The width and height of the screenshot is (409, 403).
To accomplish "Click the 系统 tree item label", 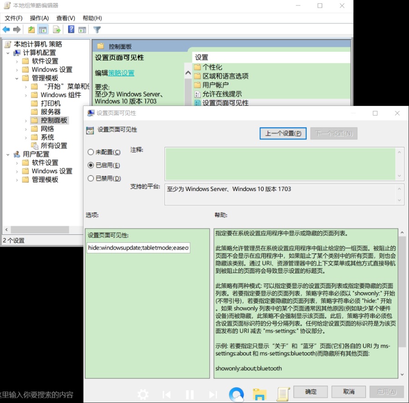I will click(47, 137).
